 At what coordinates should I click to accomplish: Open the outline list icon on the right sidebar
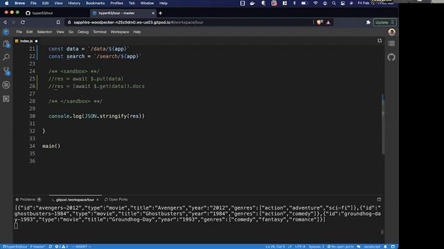tap(391, 44)
